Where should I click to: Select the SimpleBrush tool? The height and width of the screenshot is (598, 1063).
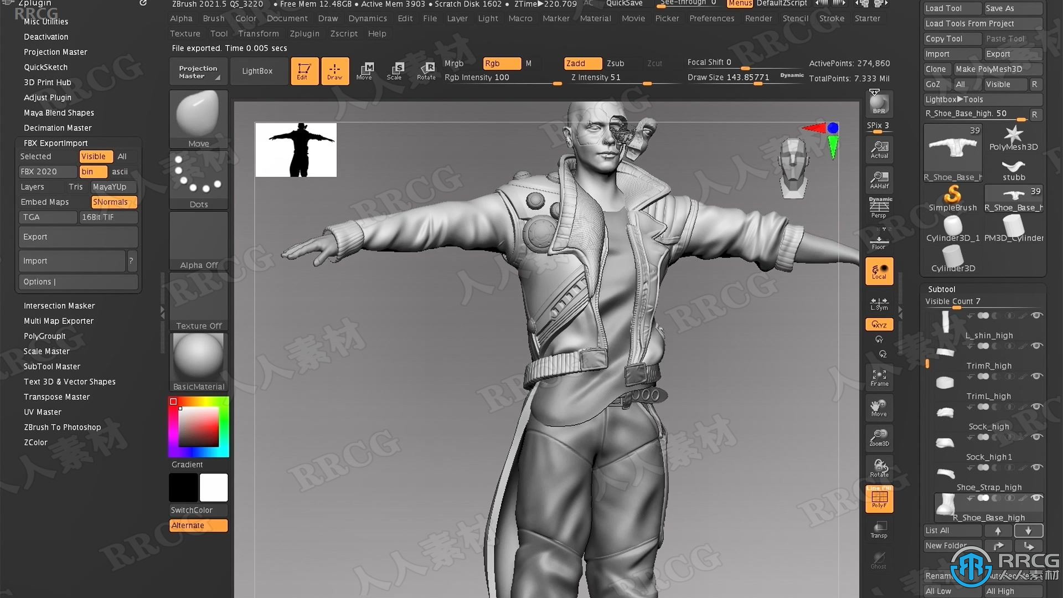951,197
